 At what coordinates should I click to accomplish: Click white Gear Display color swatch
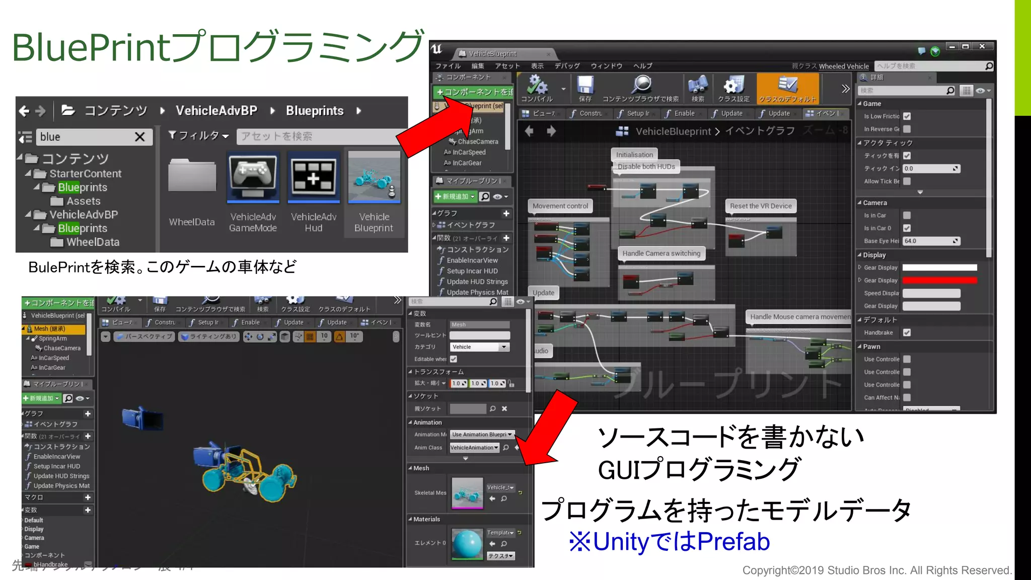click(939, 268)
